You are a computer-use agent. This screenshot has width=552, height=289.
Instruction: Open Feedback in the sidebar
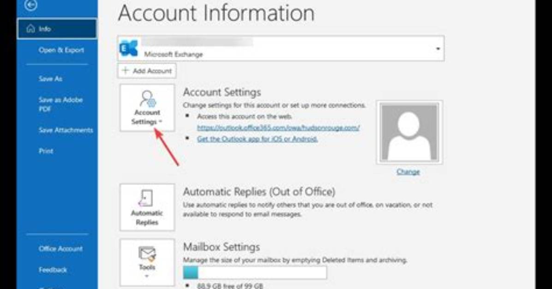(53, 270)
